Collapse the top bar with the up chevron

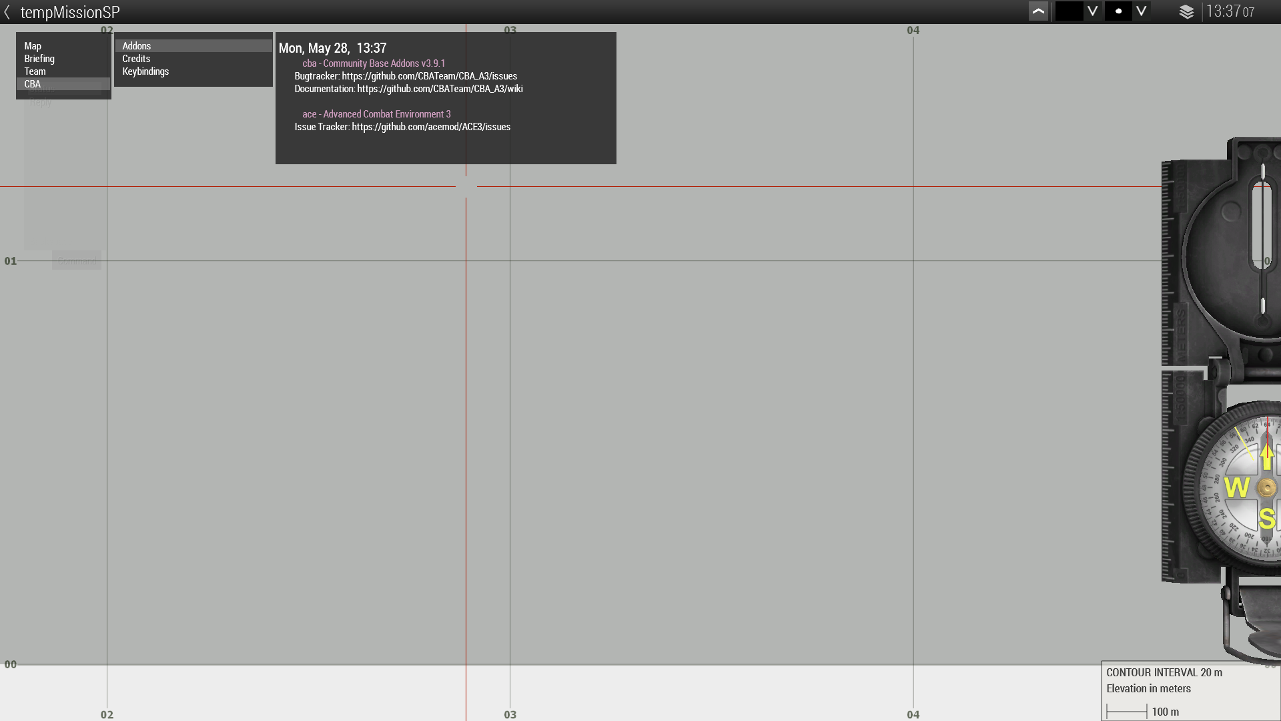[1038, 11]
